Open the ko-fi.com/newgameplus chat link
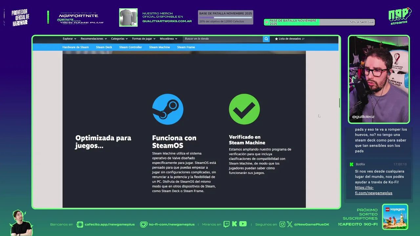 coord(373,190)
